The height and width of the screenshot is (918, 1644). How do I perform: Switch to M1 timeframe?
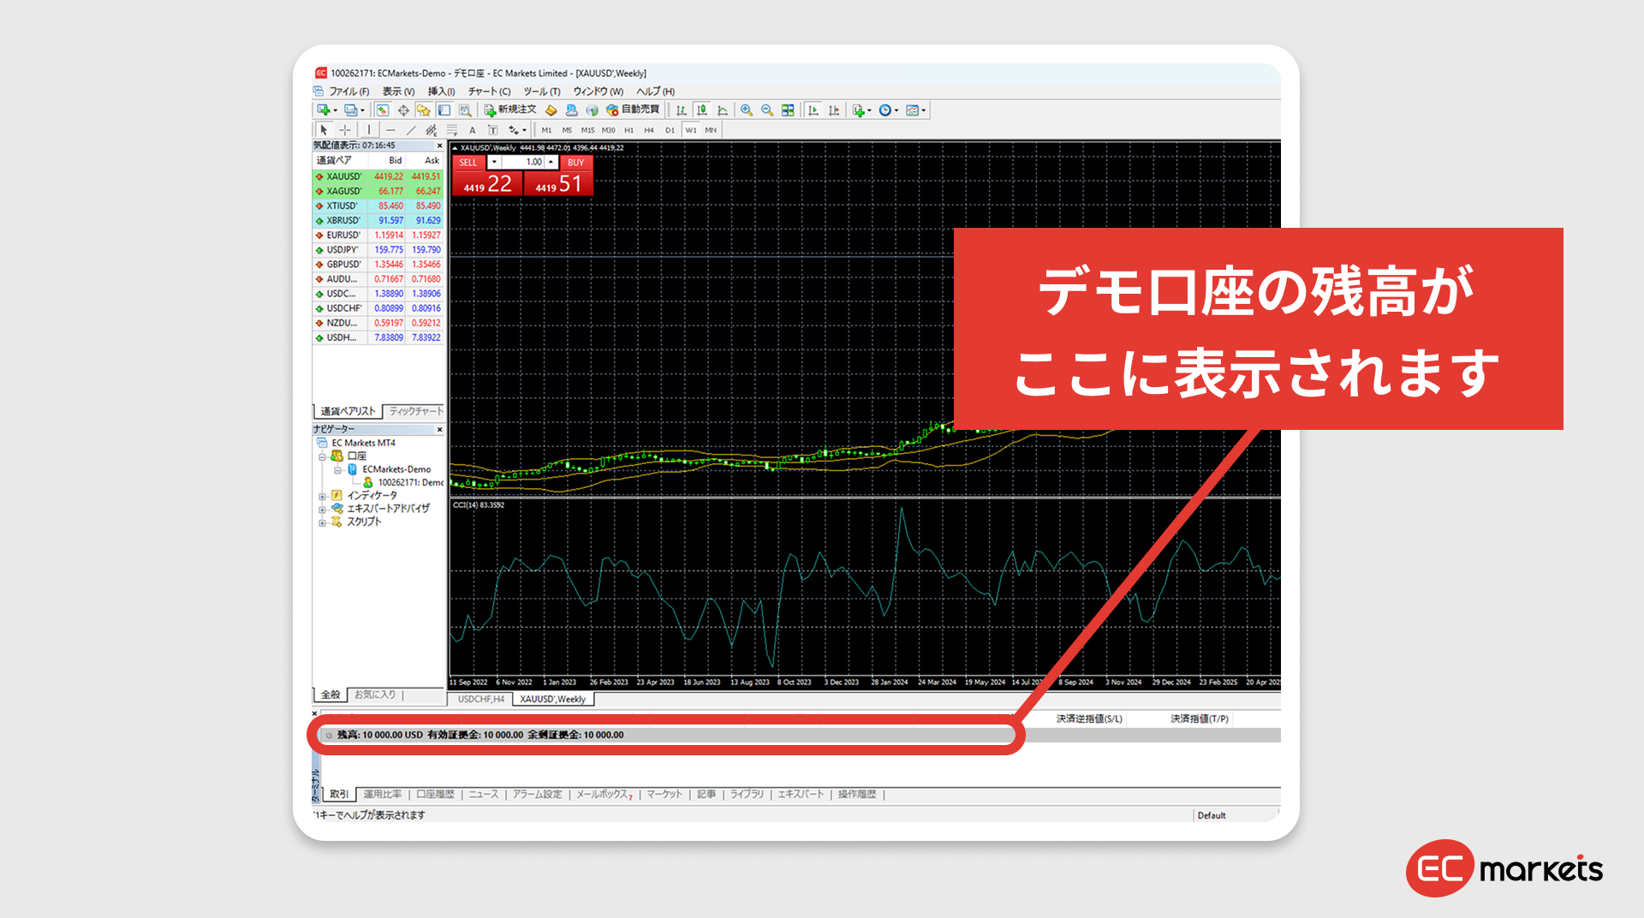pyautogui.click(x=546, y=130)
